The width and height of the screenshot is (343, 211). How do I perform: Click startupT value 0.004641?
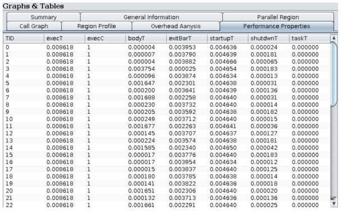[223, 126]
